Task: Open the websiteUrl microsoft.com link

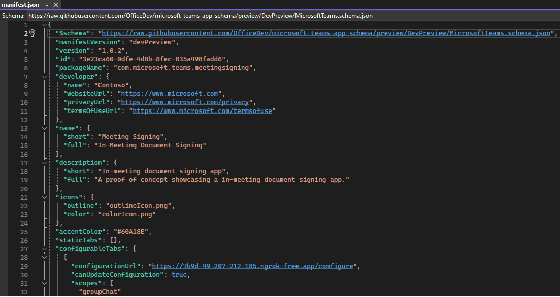Action: pyautogui.click(x=169, y=94)
